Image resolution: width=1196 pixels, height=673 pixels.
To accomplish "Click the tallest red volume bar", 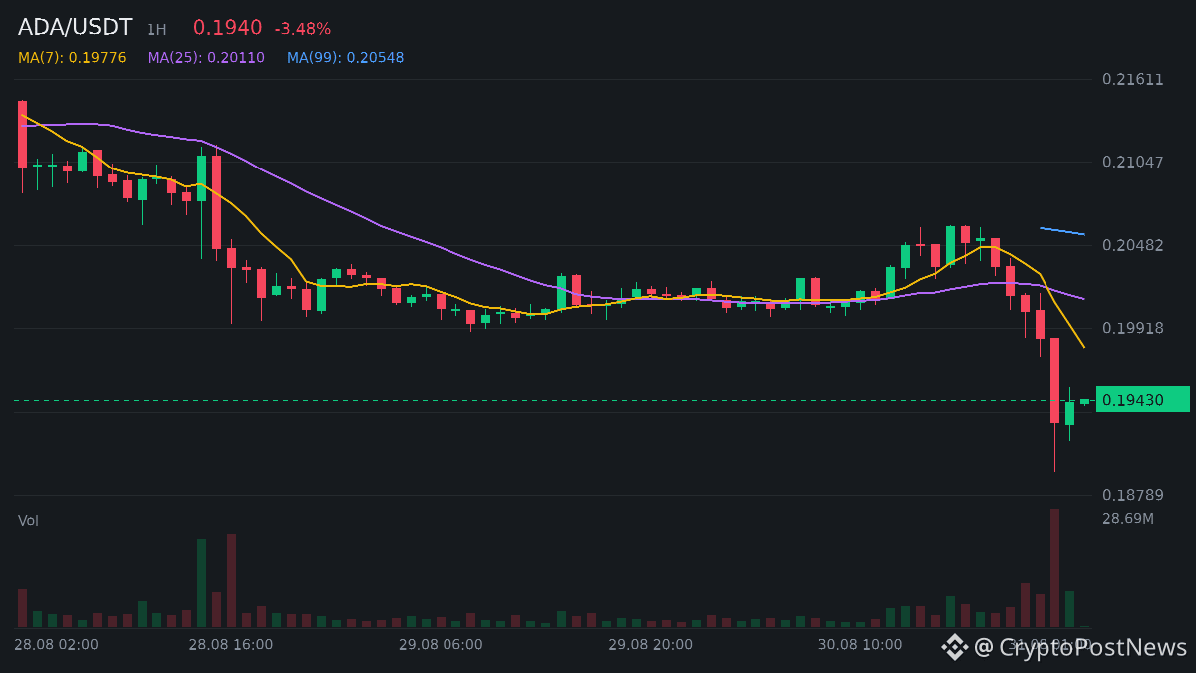I will pos(1054,568).
